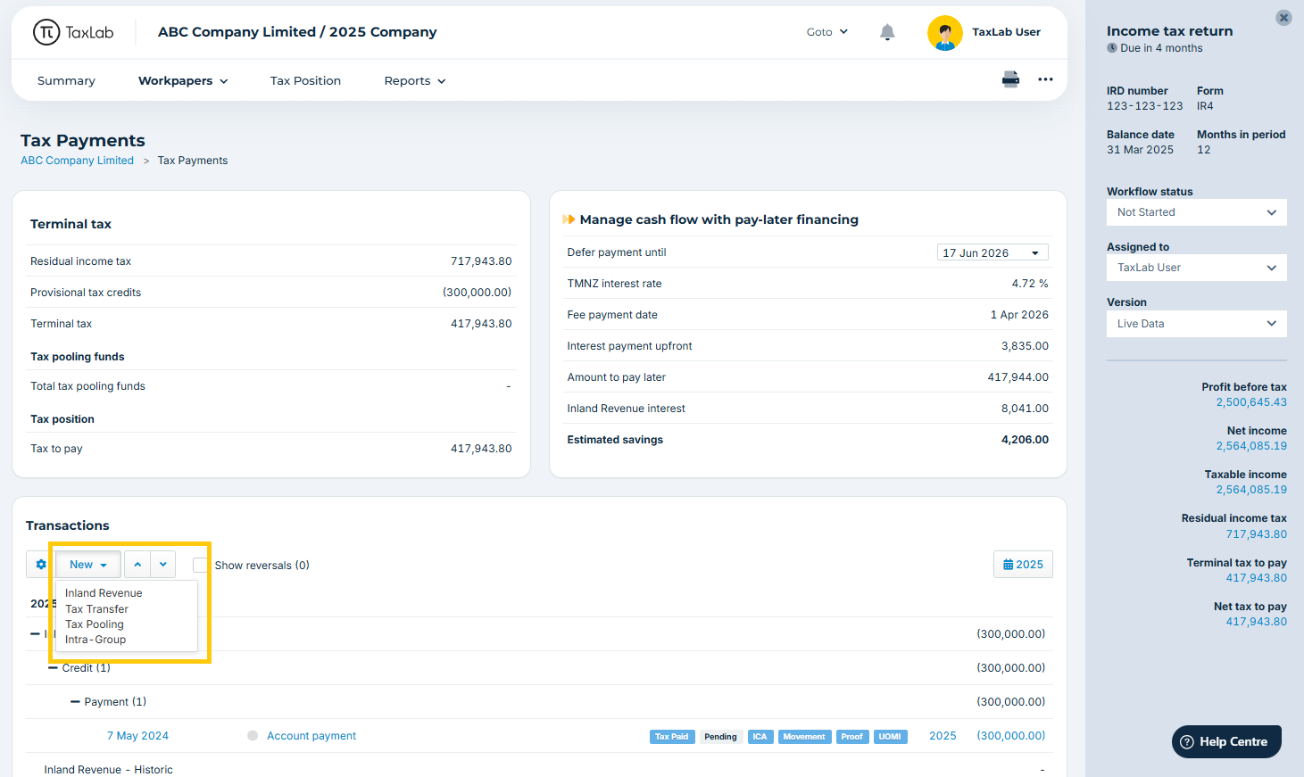Click the 7 May 2024 date link
Viewport: 1304px width, 777px height.
[x=137, y=736]
